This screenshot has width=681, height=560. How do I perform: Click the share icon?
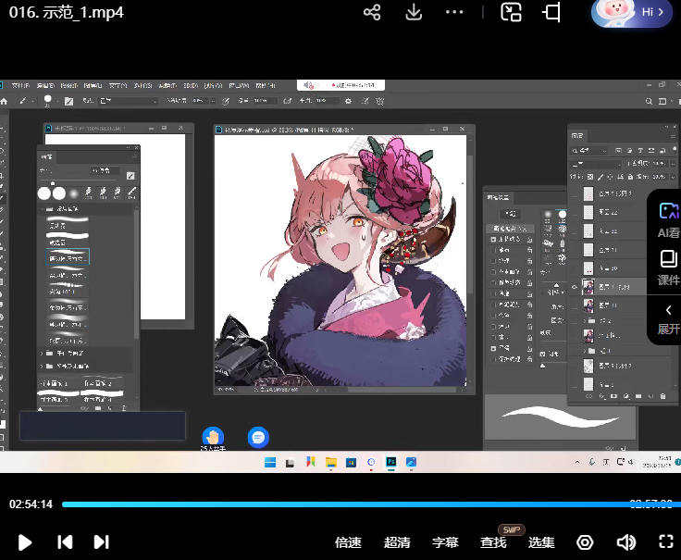[x=372, y=12]
